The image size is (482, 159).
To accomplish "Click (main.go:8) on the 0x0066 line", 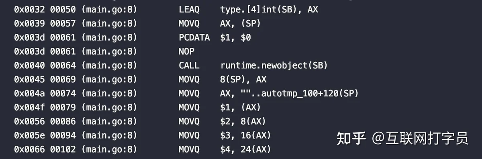I will (109, 150).
